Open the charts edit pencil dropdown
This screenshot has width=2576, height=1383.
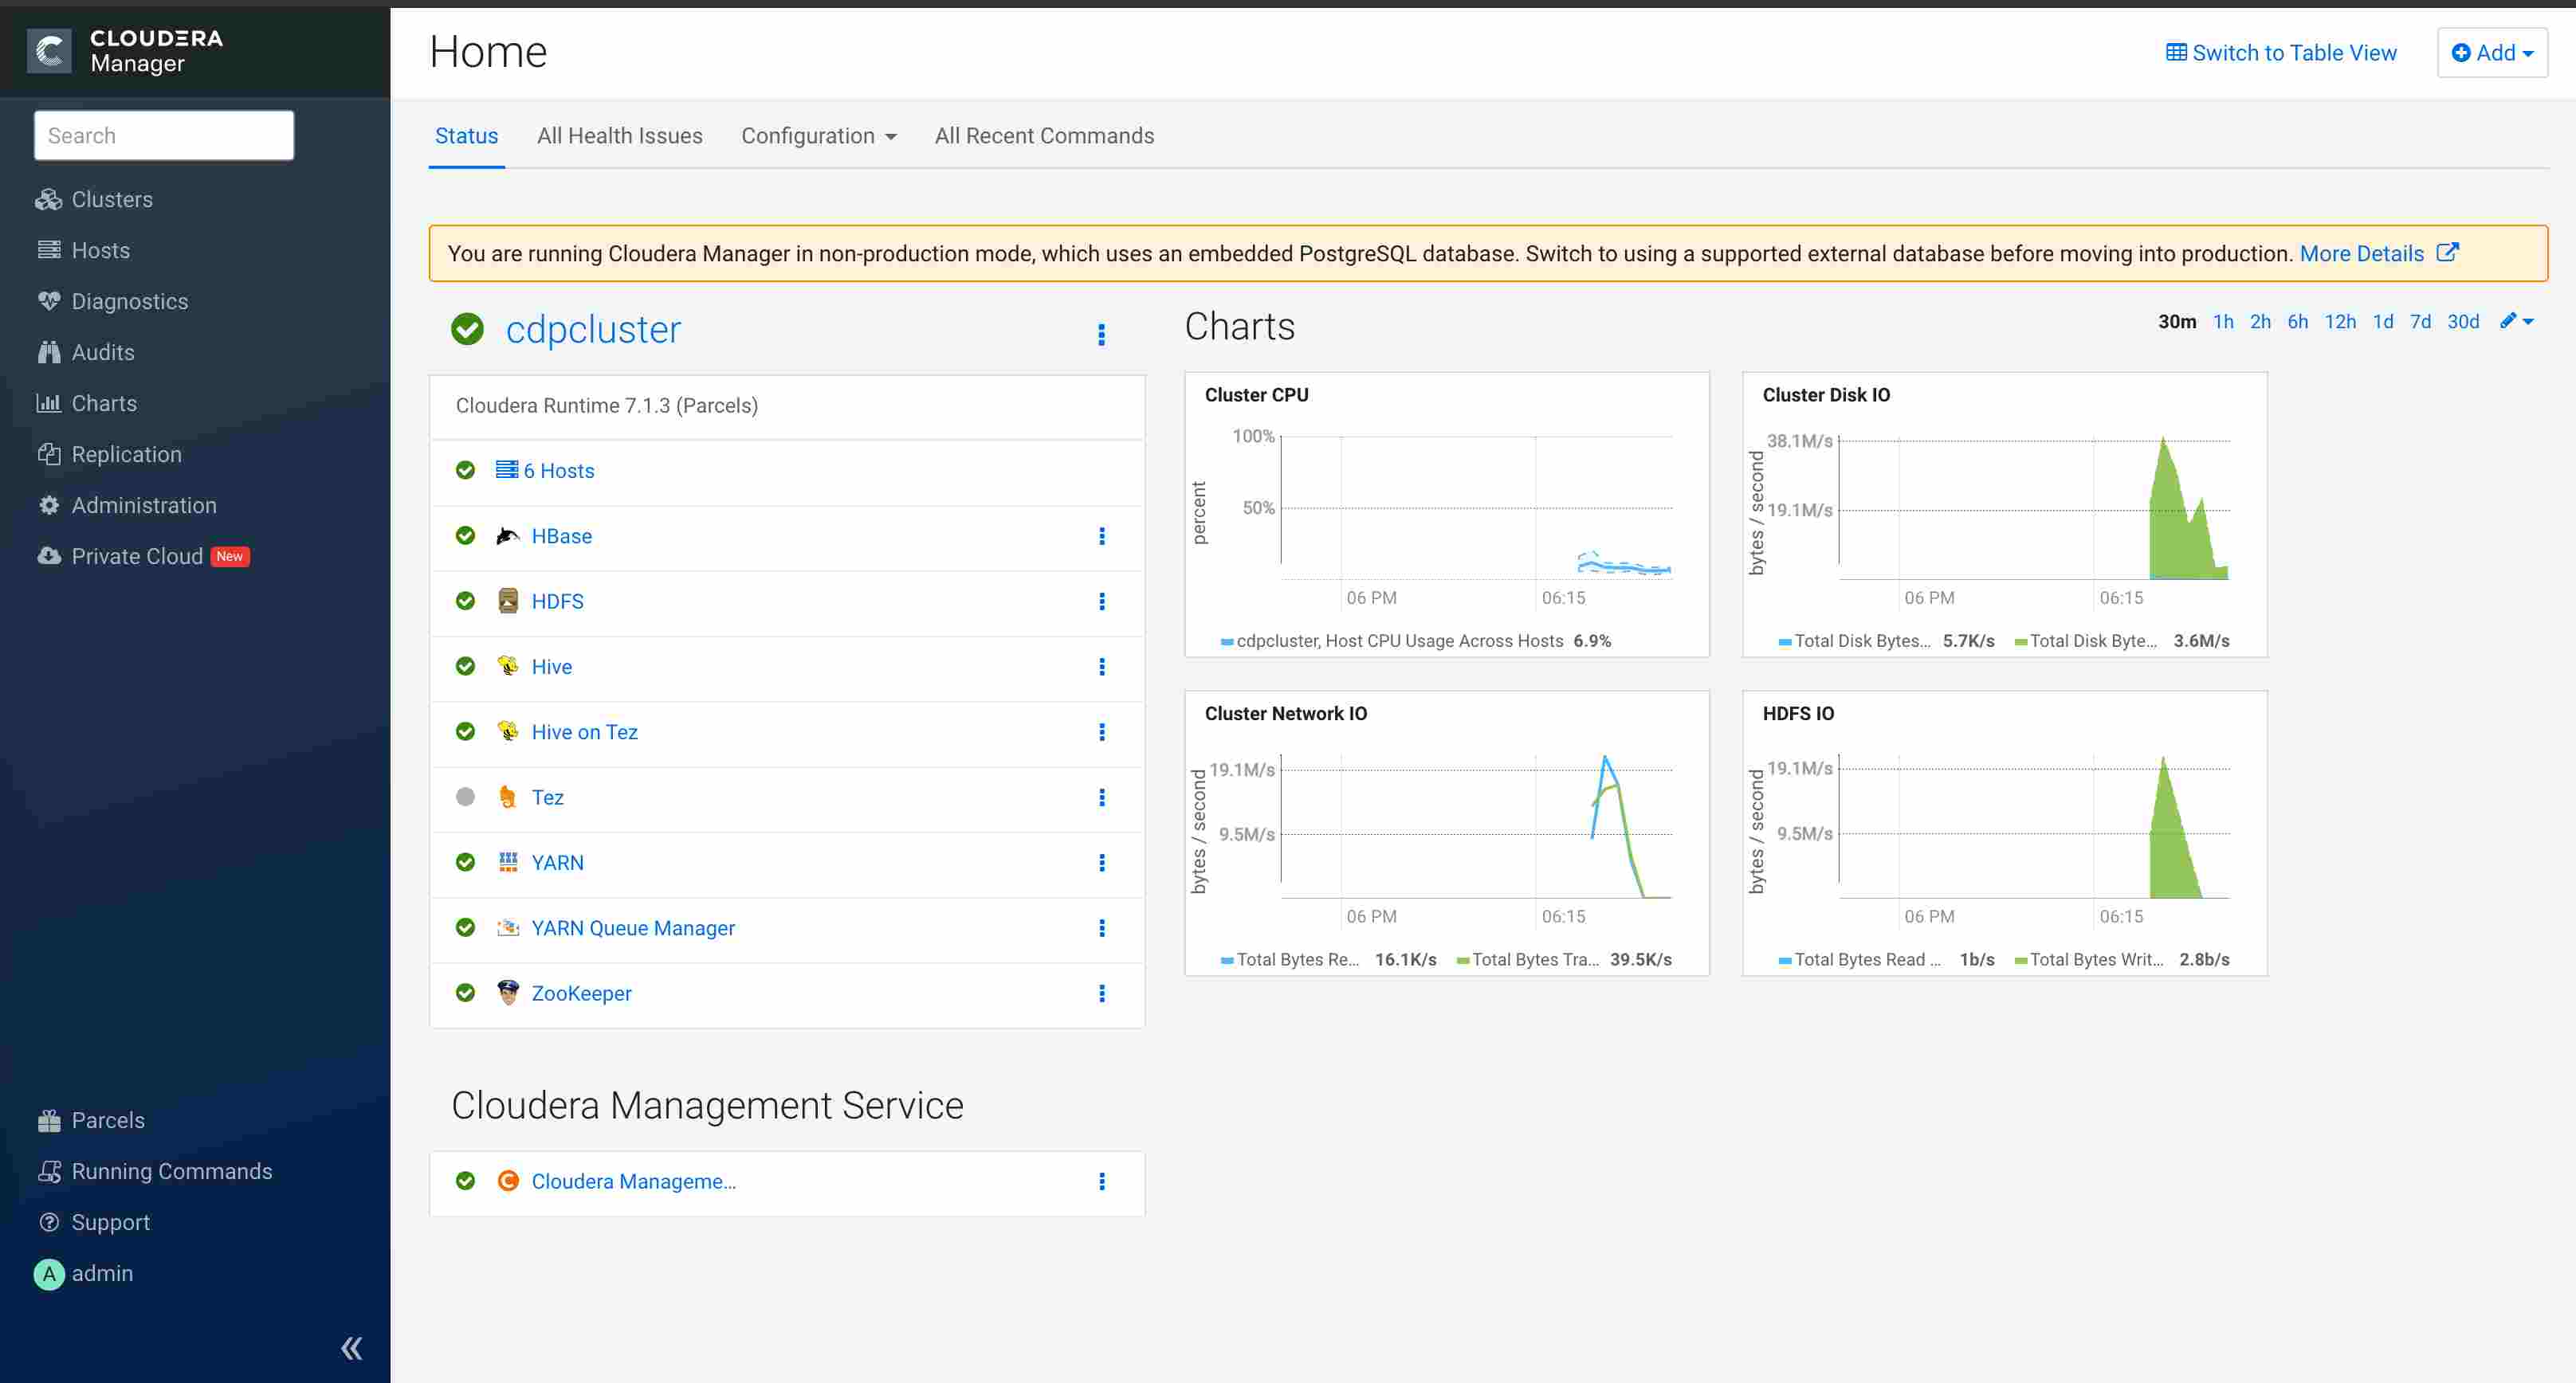pyautogui.click(x=2516, y=322)
